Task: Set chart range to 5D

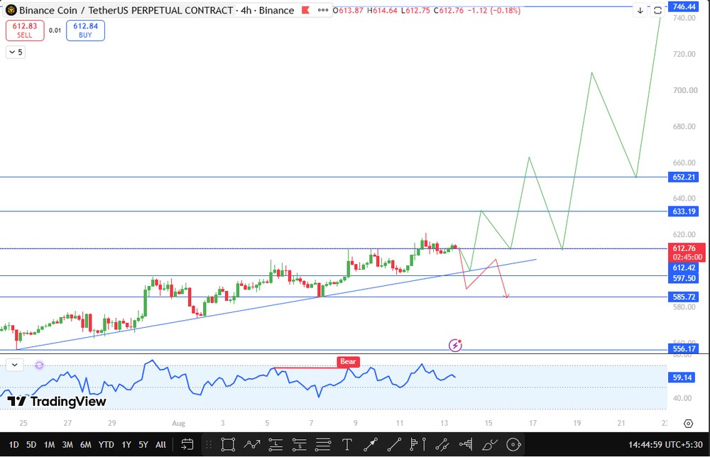Action: coord(31,445)
